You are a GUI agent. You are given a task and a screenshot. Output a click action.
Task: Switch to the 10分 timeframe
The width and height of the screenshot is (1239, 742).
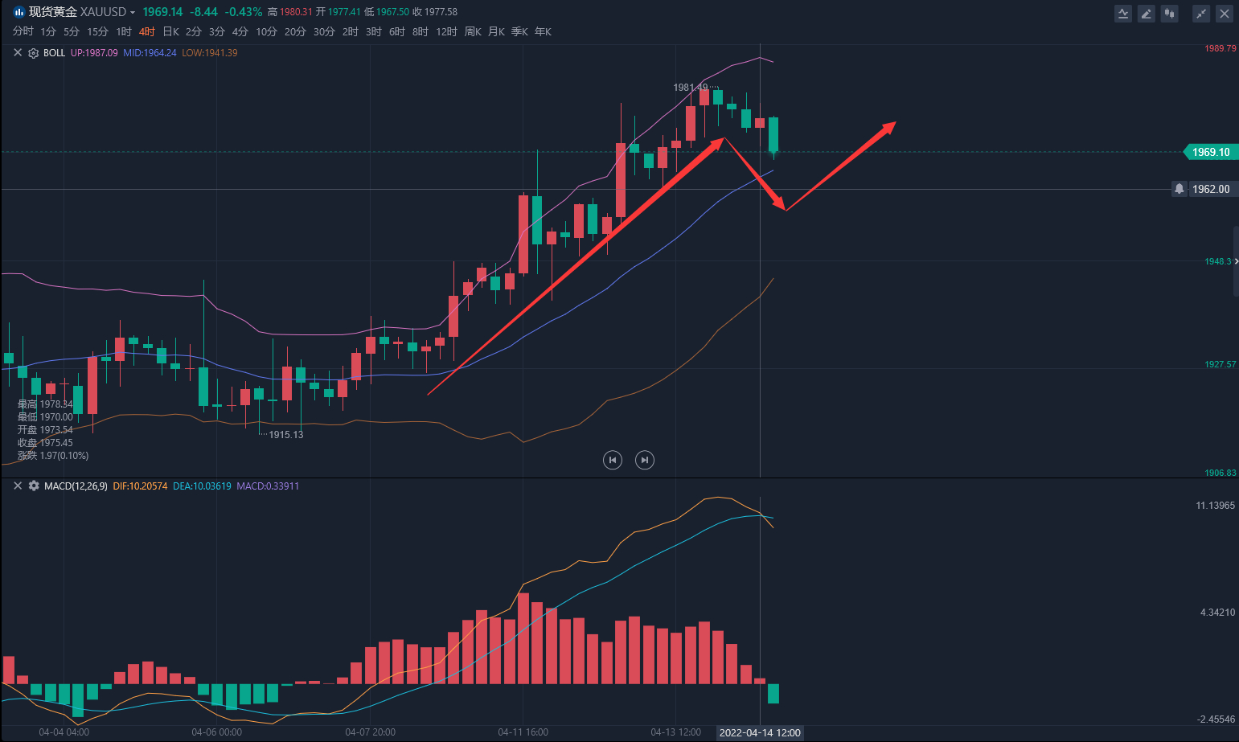(x=266, y=31)
